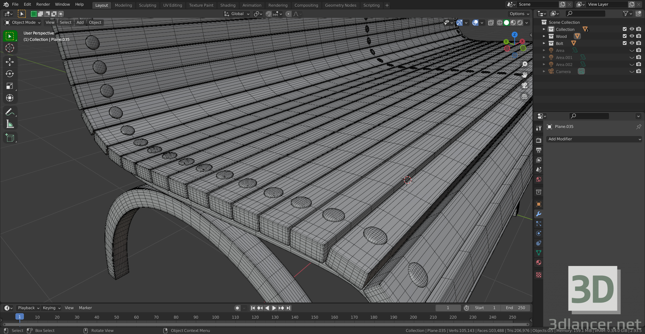Screen dimensions: 645x334
Task: Uncheck the Wood collection checkbox
Action: point(625,36)
